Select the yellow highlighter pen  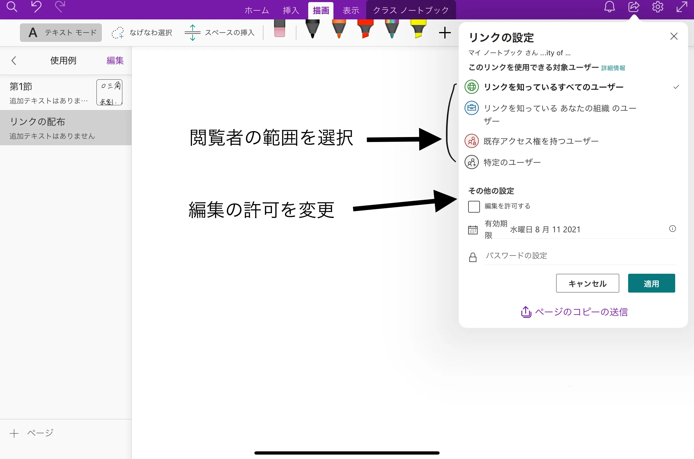tap(418, 29)
